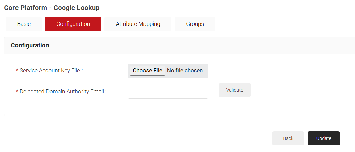
Task: Click the red asterisk beside Service Account
Action: [17, 71]
